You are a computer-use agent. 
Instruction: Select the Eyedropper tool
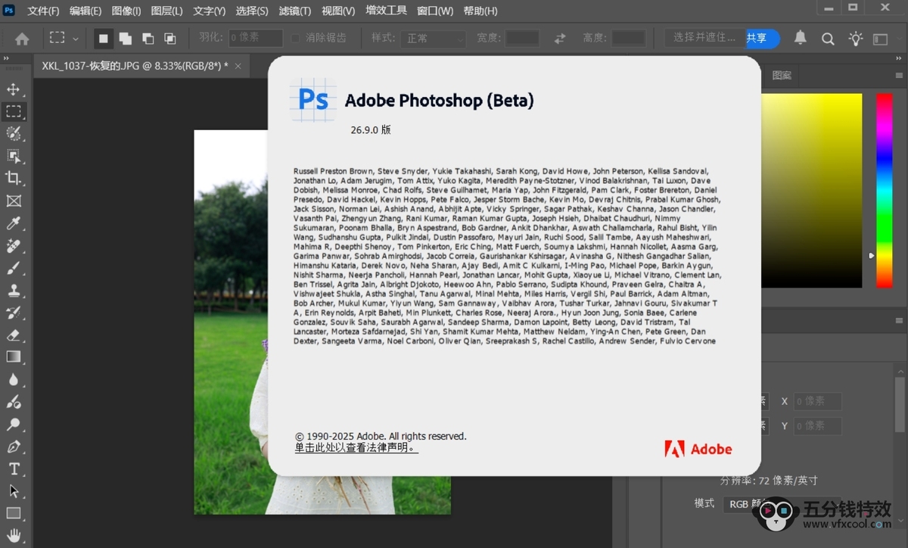coord(14,223)
